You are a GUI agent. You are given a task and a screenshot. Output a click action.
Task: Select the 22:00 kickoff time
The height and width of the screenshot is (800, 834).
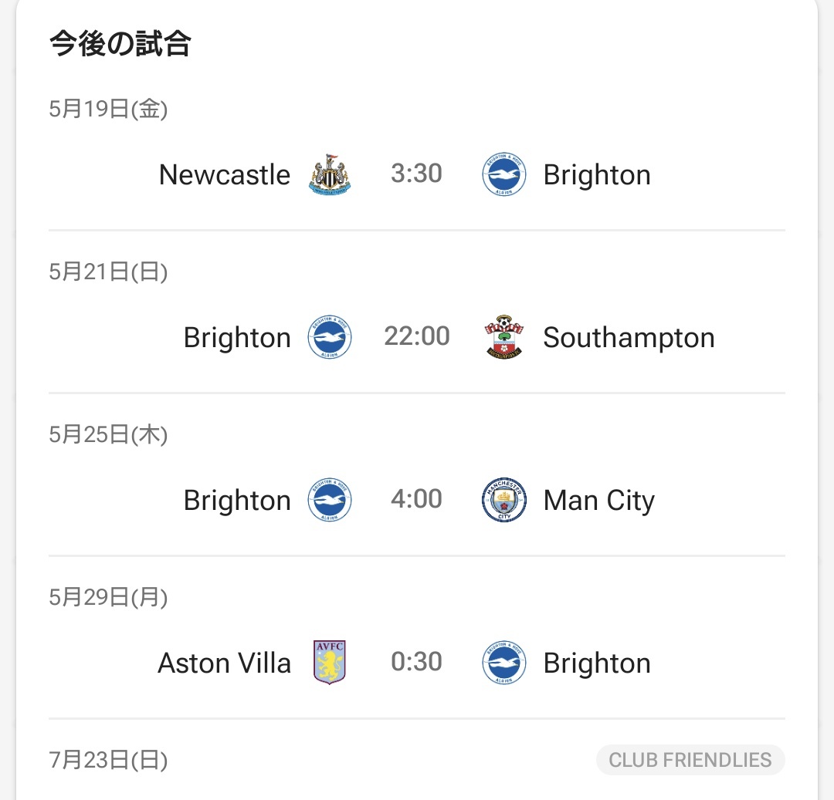(417, 336)
